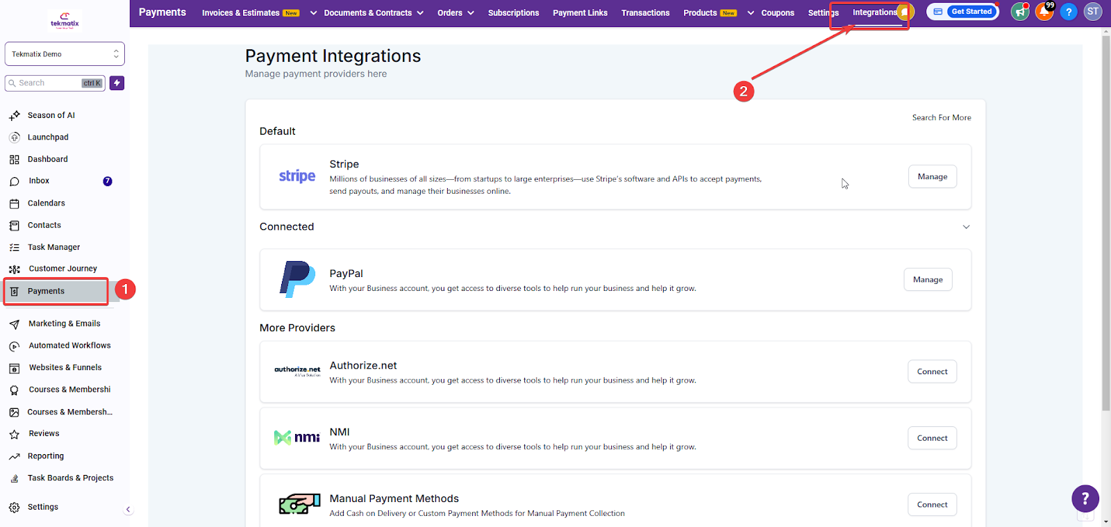Open the Dashboard grid icon
The height and width of the screenshot is (527, 1111).
click(x=15, y=160)
